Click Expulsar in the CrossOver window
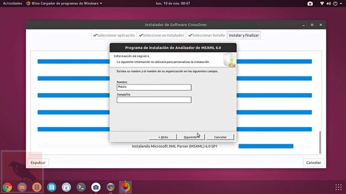346x194 pixels. pyautogui.click(x=38, y=163)
